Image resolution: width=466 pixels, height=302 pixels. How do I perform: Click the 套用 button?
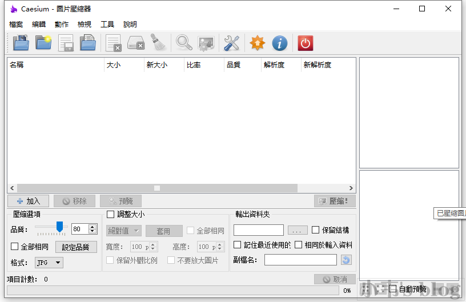pyautogui.click(x=164, y=231)
